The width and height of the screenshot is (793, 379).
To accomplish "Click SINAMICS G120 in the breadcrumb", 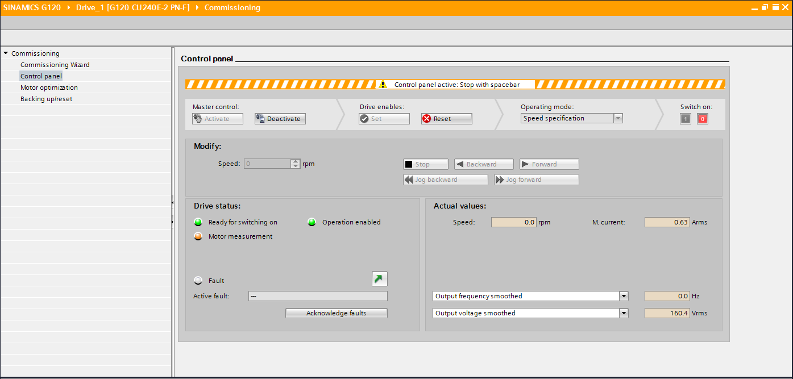I will (32, 8).
